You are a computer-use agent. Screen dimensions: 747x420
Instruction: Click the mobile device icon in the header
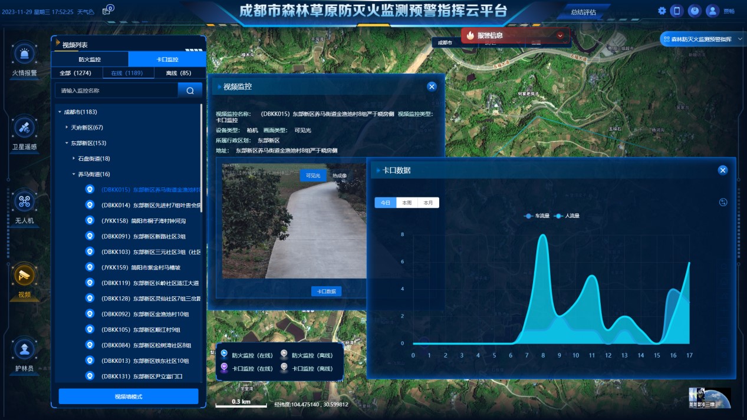[677, 11]
